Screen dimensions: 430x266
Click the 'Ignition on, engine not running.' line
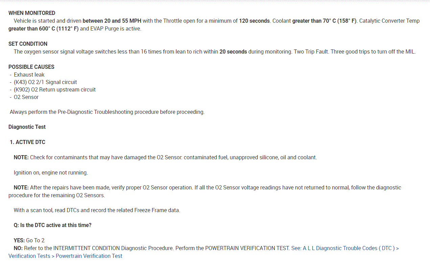(x=51, y=173)
